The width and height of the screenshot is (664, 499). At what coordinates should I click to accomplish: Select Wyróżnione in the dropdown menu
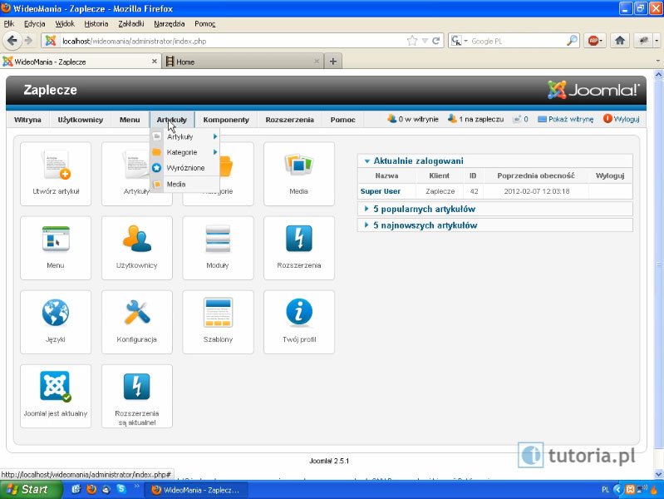pos(185,168)
